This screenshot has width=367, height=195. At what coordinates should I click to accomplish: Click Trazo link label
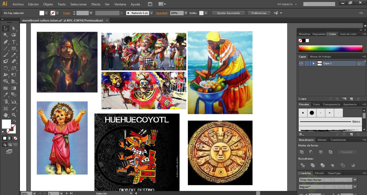(66, 13)
